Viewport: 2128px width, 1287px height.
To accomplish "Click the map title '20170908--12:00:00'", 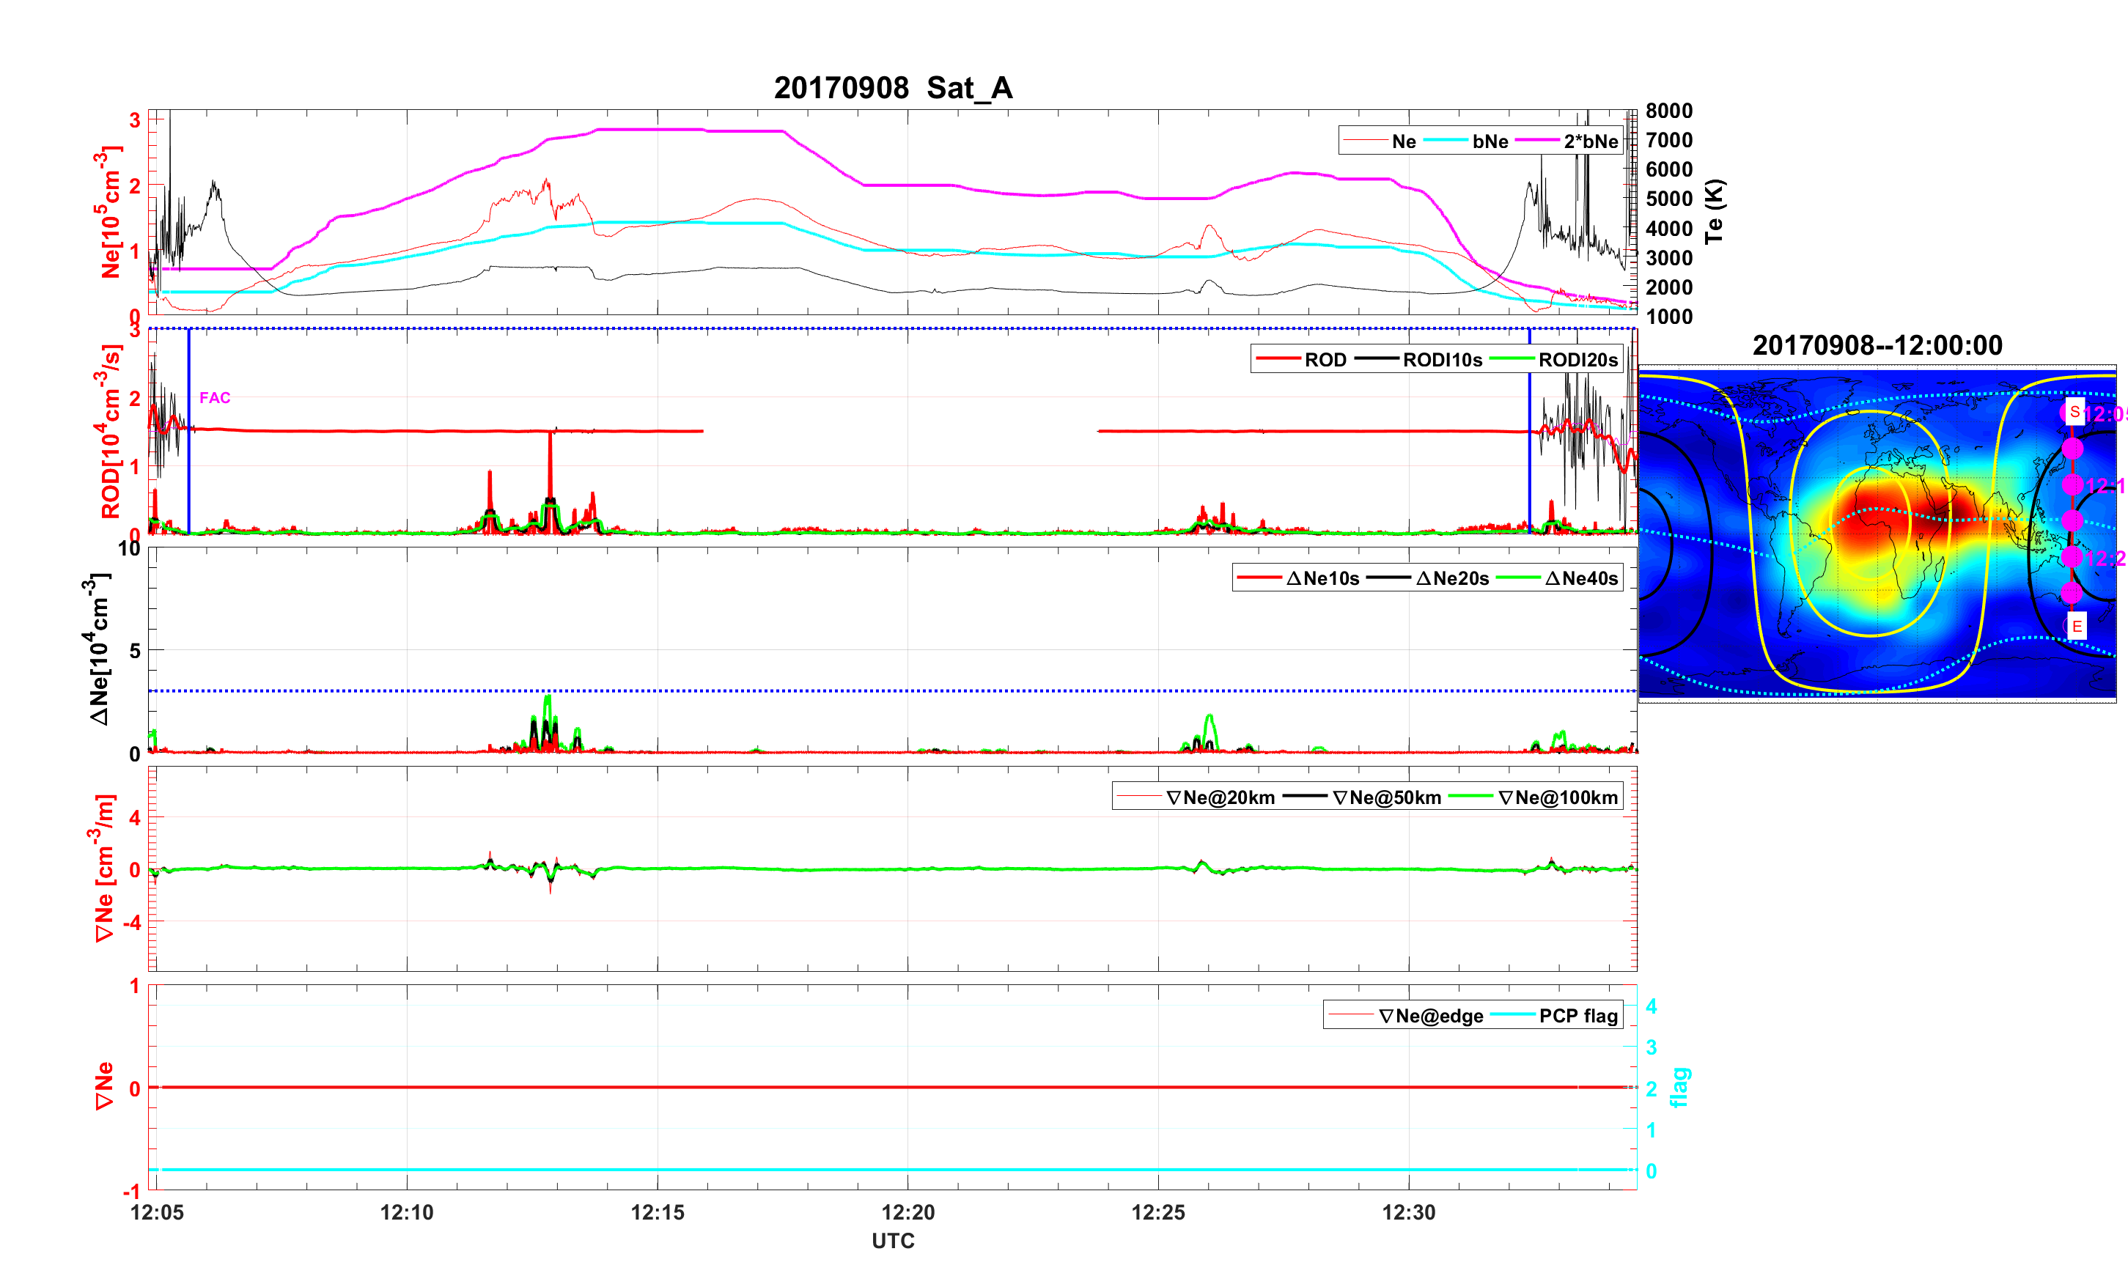I will pyautogui.click(x=1877, y=345).
